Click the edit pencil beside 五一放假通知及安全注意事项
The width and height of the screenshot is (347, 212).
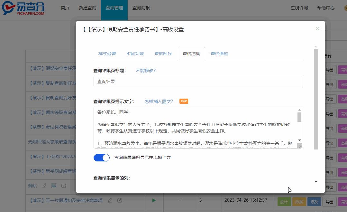[x=110, y=200]
